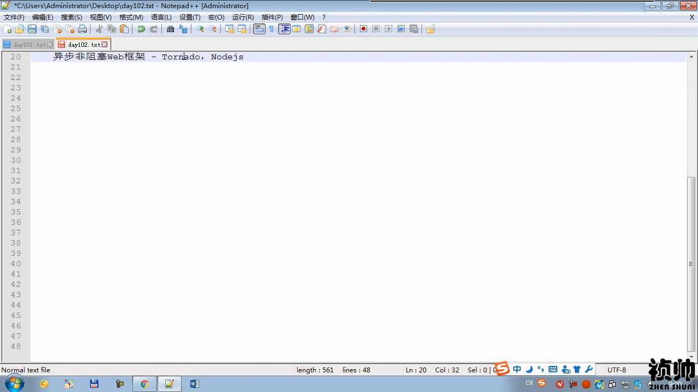698x392 pixels.
Task: Click the Close All toolbar icon
Action: pos(70,29)
